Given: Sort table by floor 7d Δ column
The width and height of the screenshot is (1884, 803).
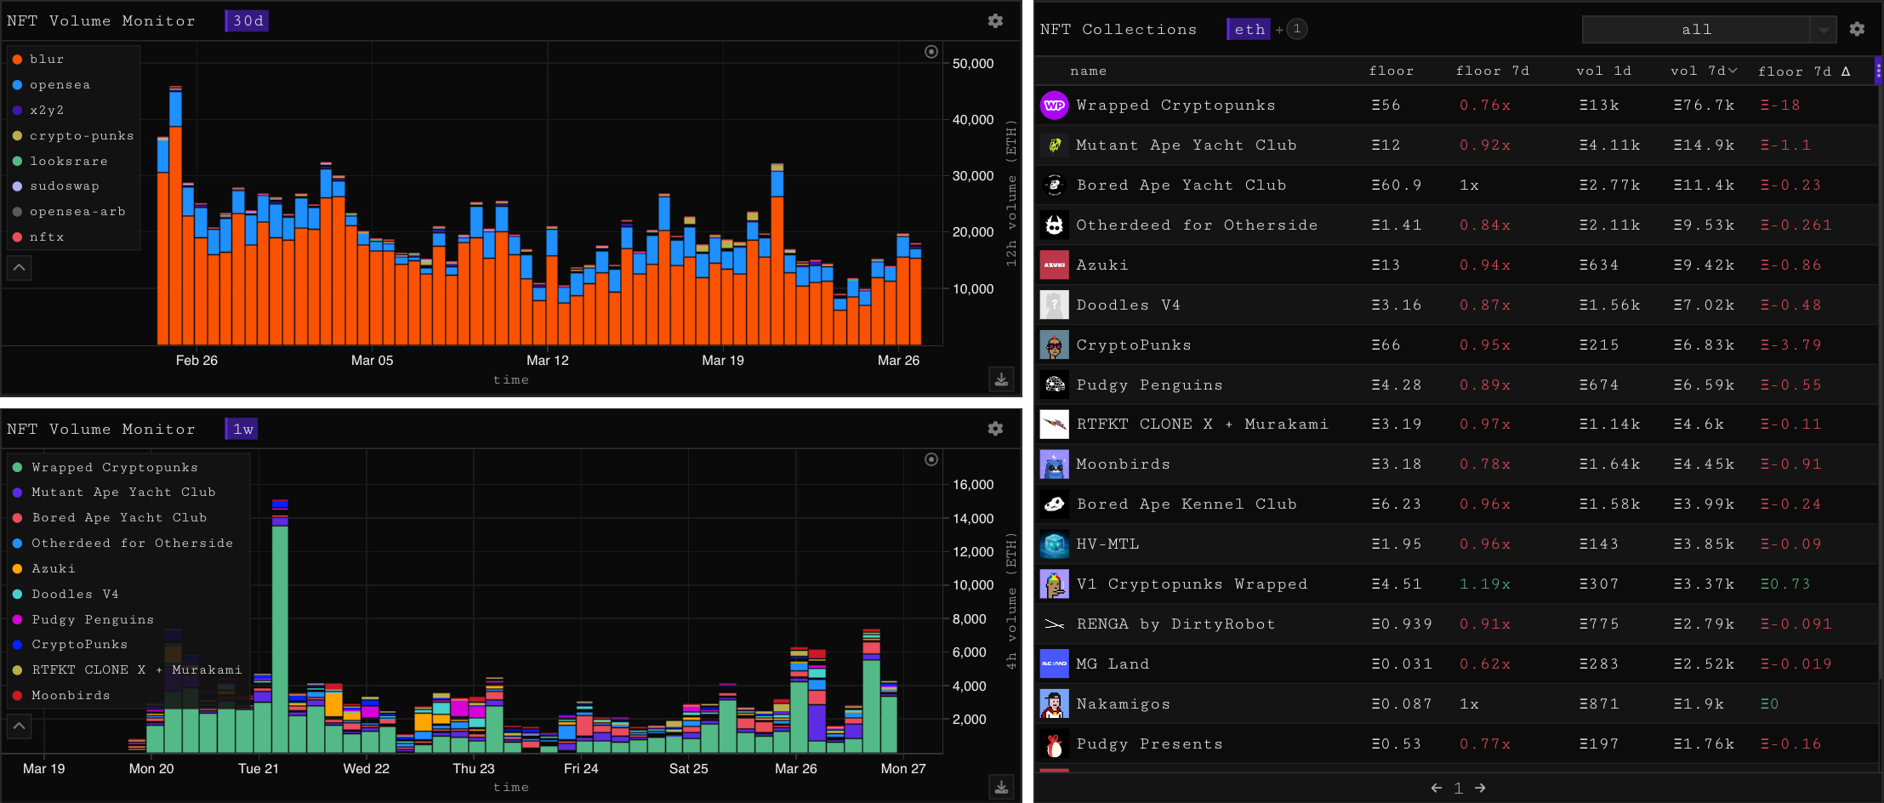Looking at the screenshot, I should tap(1805, 71).
